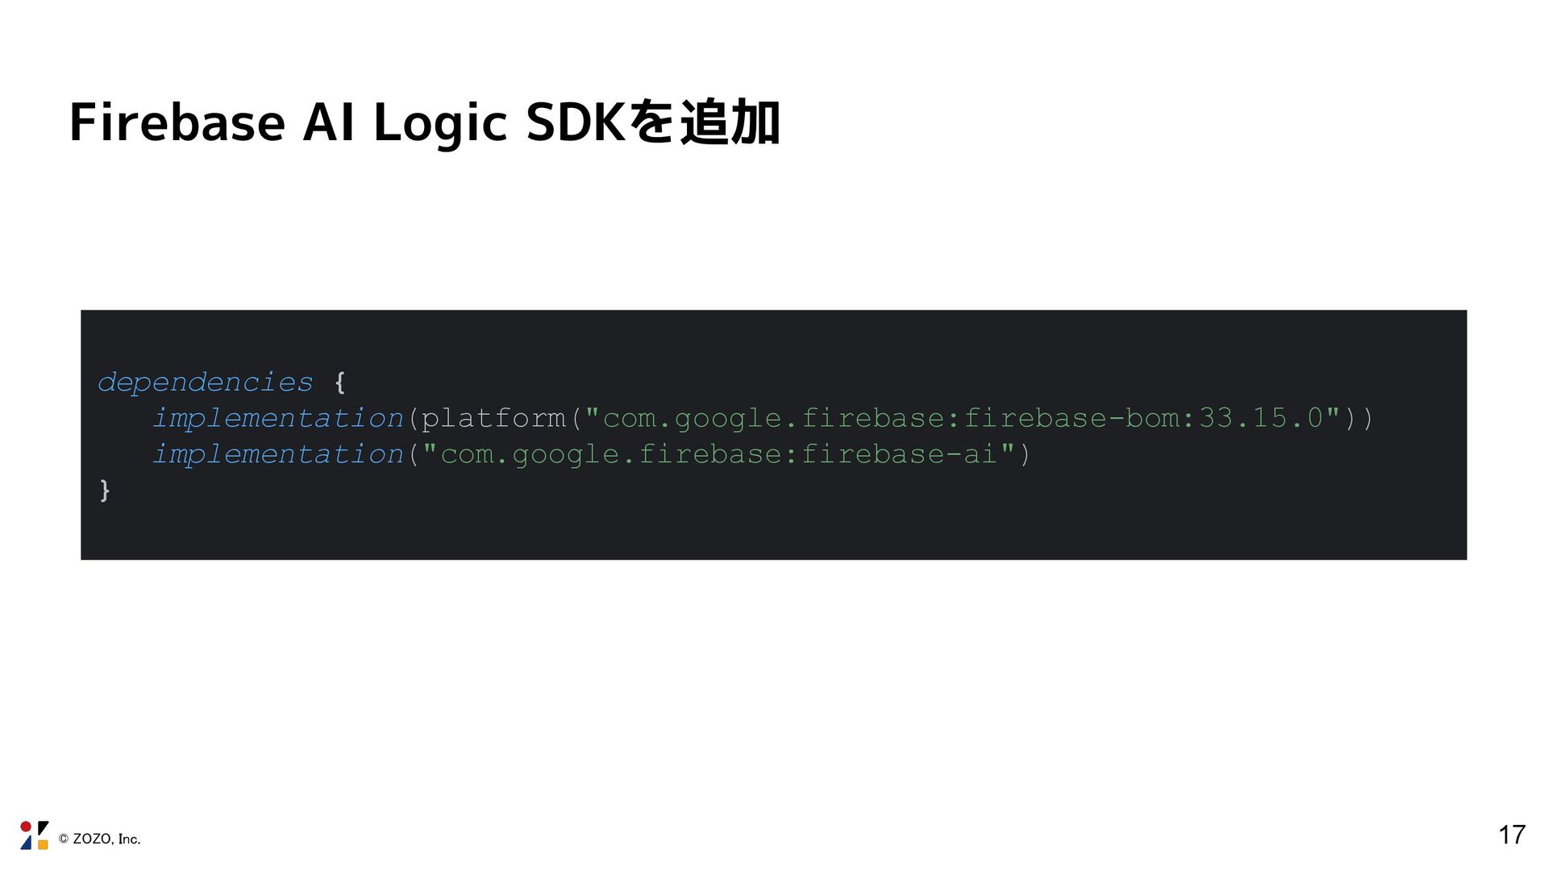The width and height of the screenshot is (1548, 870).
Task: Click the version number 33.15.0
Action: pyautogui.click(x=1261, y=418)
